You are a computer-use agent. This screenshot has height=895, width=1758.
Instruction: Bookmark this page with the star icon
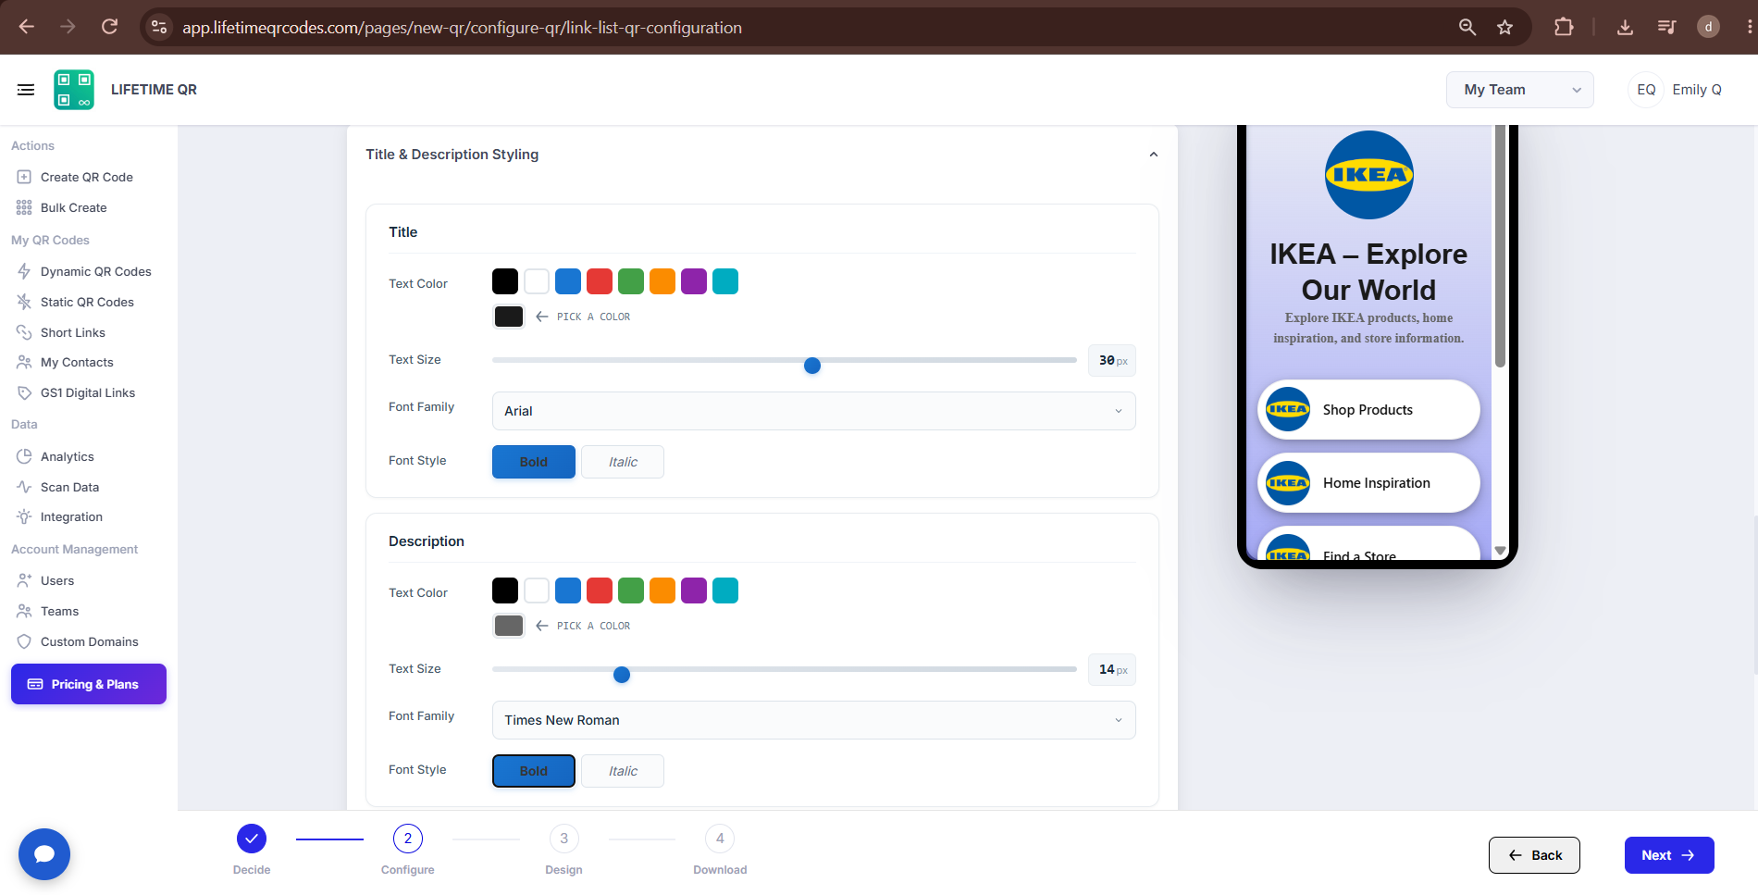(x=1505, y=27)
